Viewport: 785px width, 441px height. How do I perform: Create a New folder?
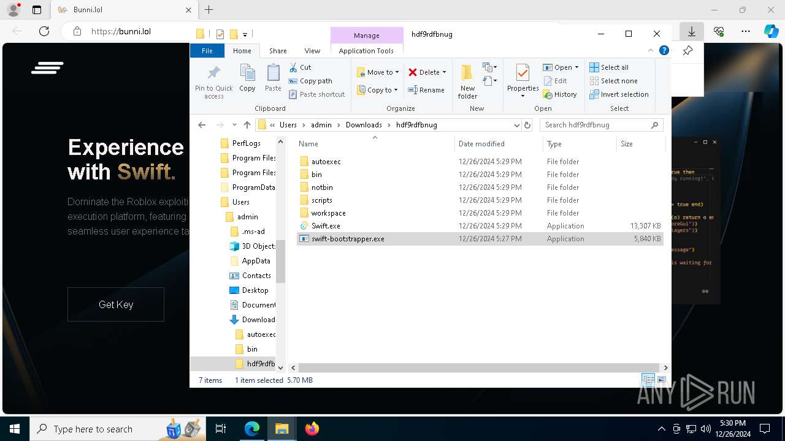pyautogui.click(x=467, y=81)
